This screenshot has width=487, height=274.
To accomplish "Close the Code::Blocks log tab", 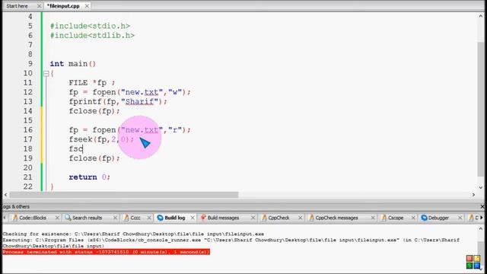I will point(57,218).
